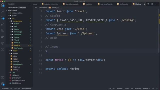Screen dimensions: 160x90
Task: Select the Movie.js editor tab
Action: tap(137, 4)
